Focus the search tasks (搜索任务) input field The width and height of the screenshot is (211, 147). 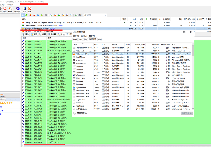(94, 15)
